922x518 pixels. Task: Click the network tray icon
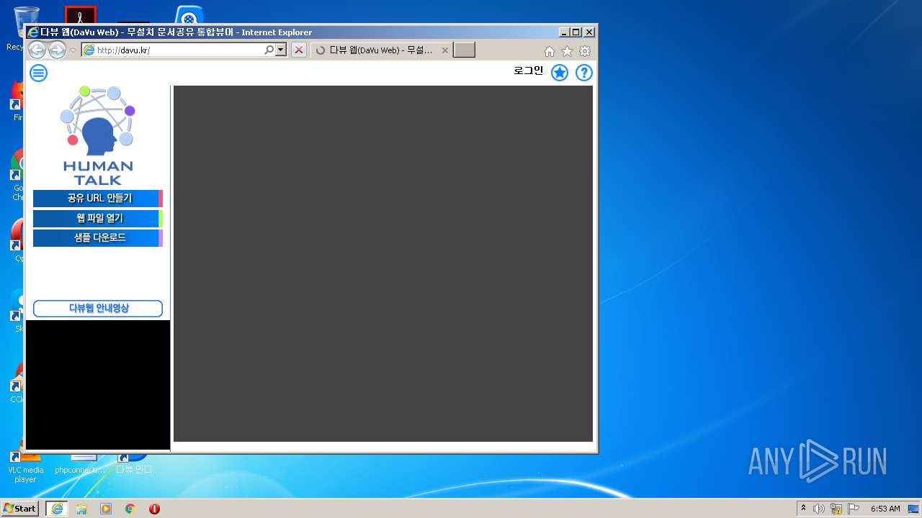pyautogui.click(x=836, y=509)
